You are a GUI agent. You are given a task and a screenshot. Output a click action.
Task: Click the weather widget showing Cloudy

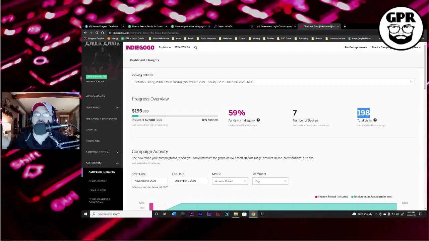(x=362, y=214)
